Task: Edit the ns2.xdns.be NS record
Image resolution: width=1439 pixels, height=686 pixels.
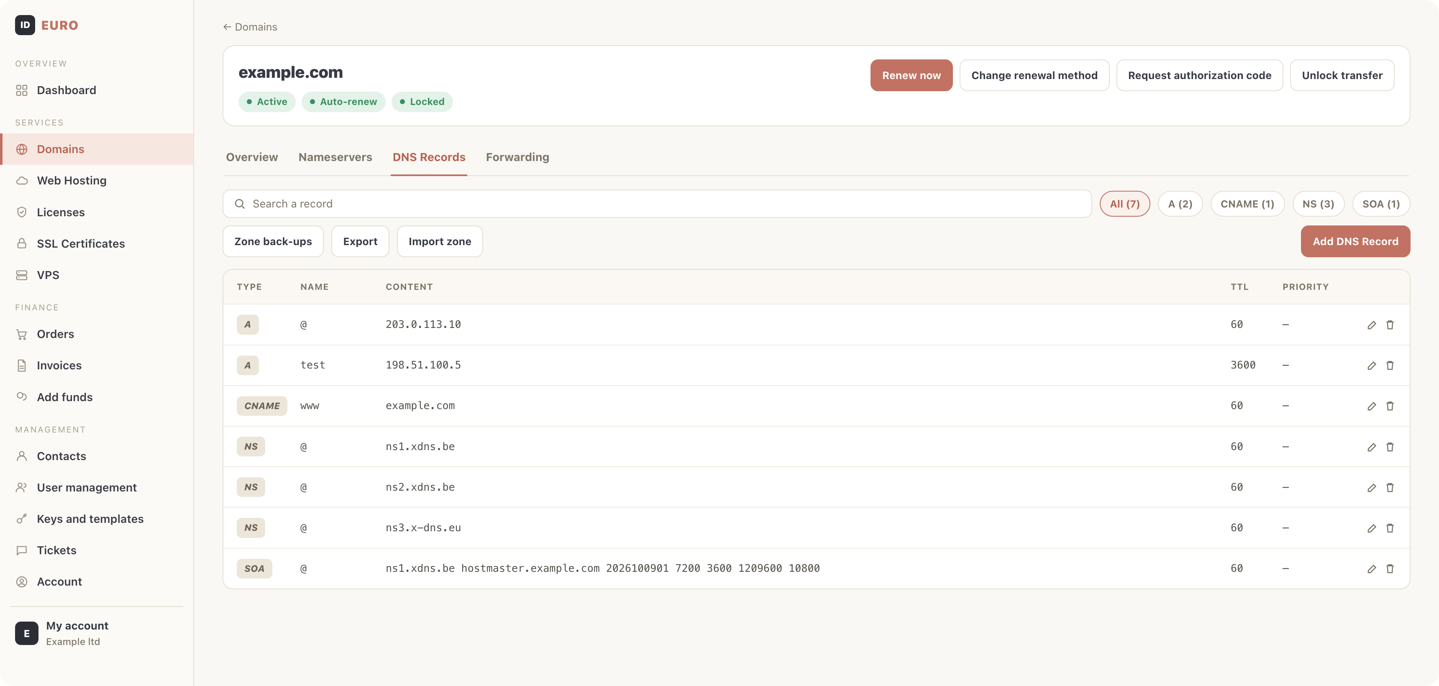Action: [x=1371, y=488]
